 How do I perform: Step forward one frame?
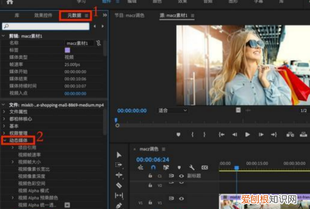(x=261, y=135)
